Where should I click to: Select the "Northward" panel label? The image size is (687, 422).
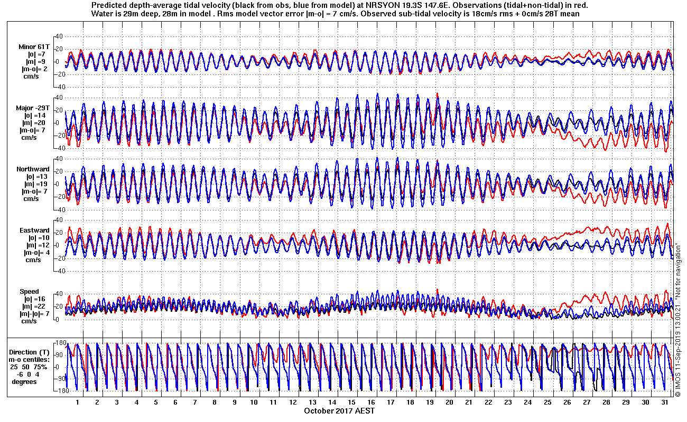click(x=33, y=169)
